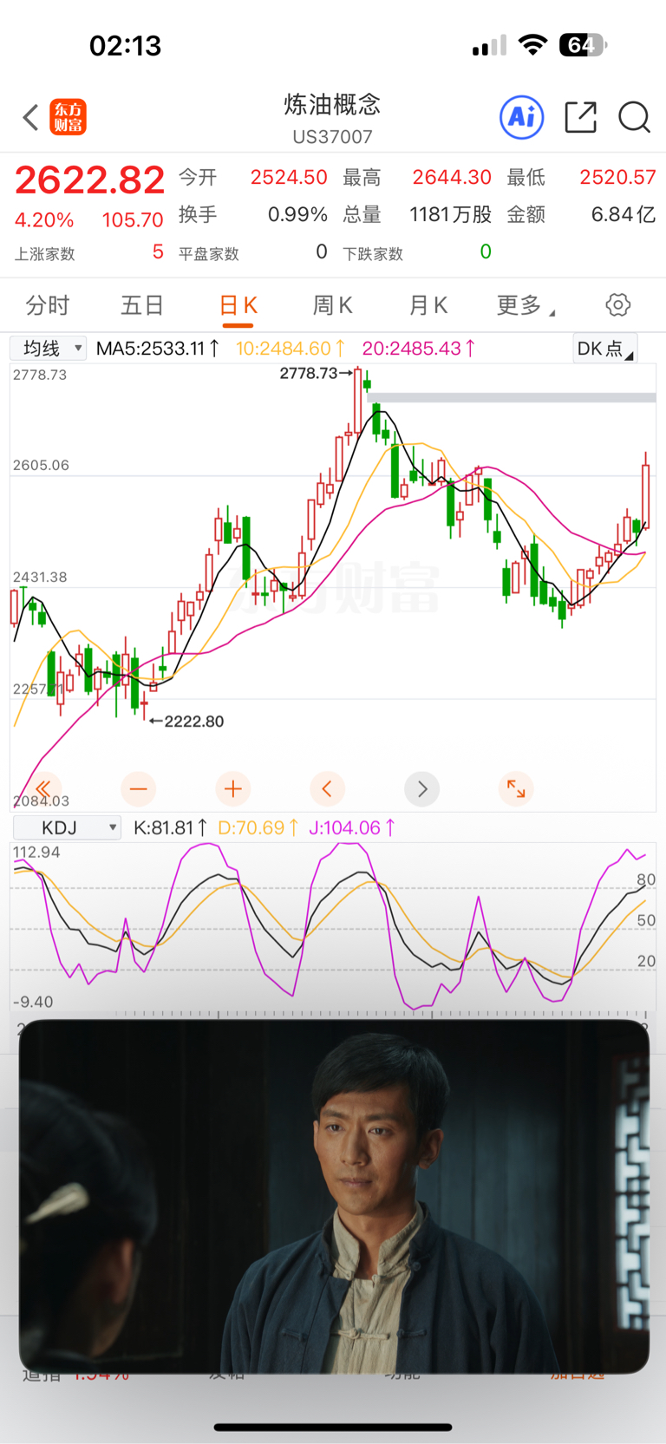This screenshot has width=666, height=1444.
Task: Tap the US37007 code
Action: pyautogui.click(x=332, y=137)
